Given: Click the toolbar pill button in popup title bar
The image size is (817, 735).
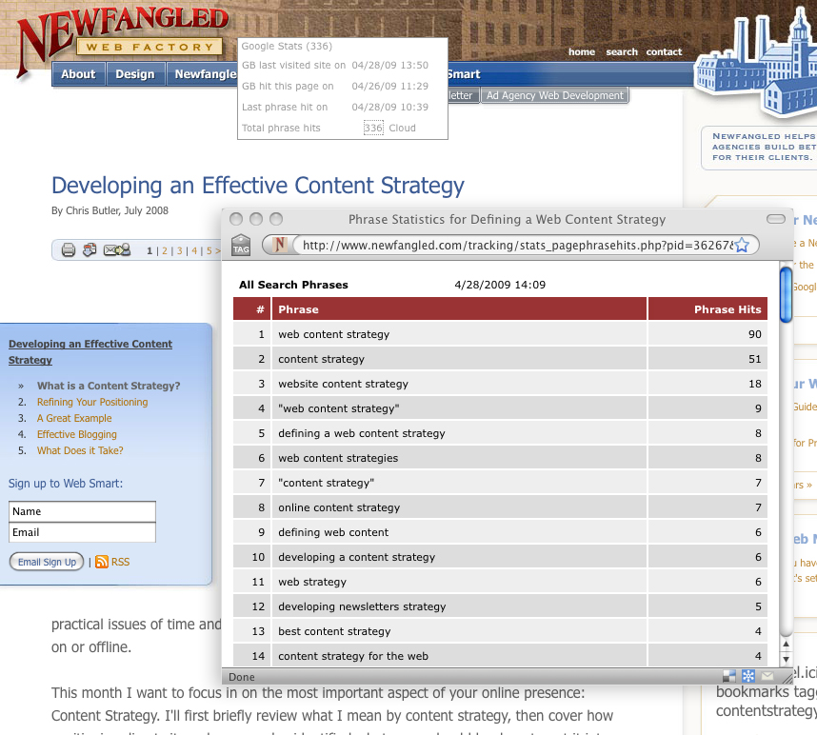Looking at the screenshot, I should coord(776,219).
